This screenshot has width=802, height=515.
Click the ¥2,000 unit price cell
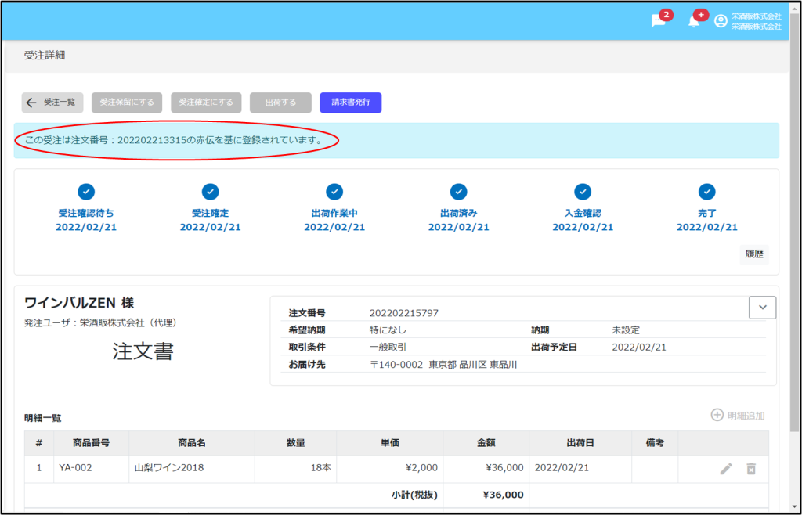pyautogui.click(x=390, y=468)
